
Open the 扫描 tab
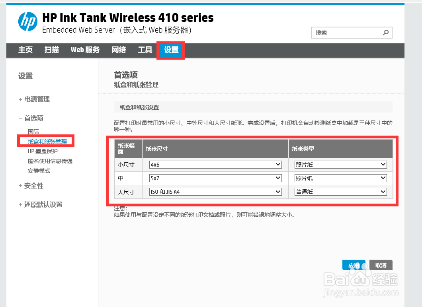52,50
